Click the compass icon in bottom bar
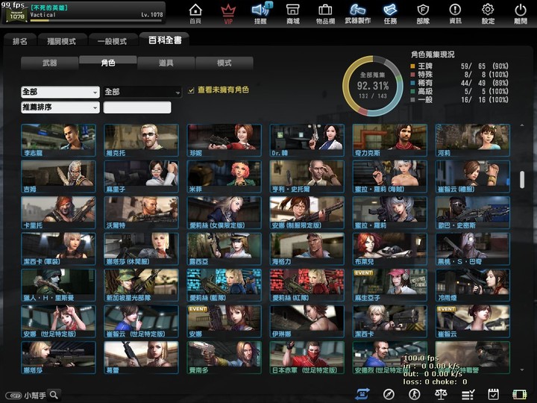 (x=389, y=394)
